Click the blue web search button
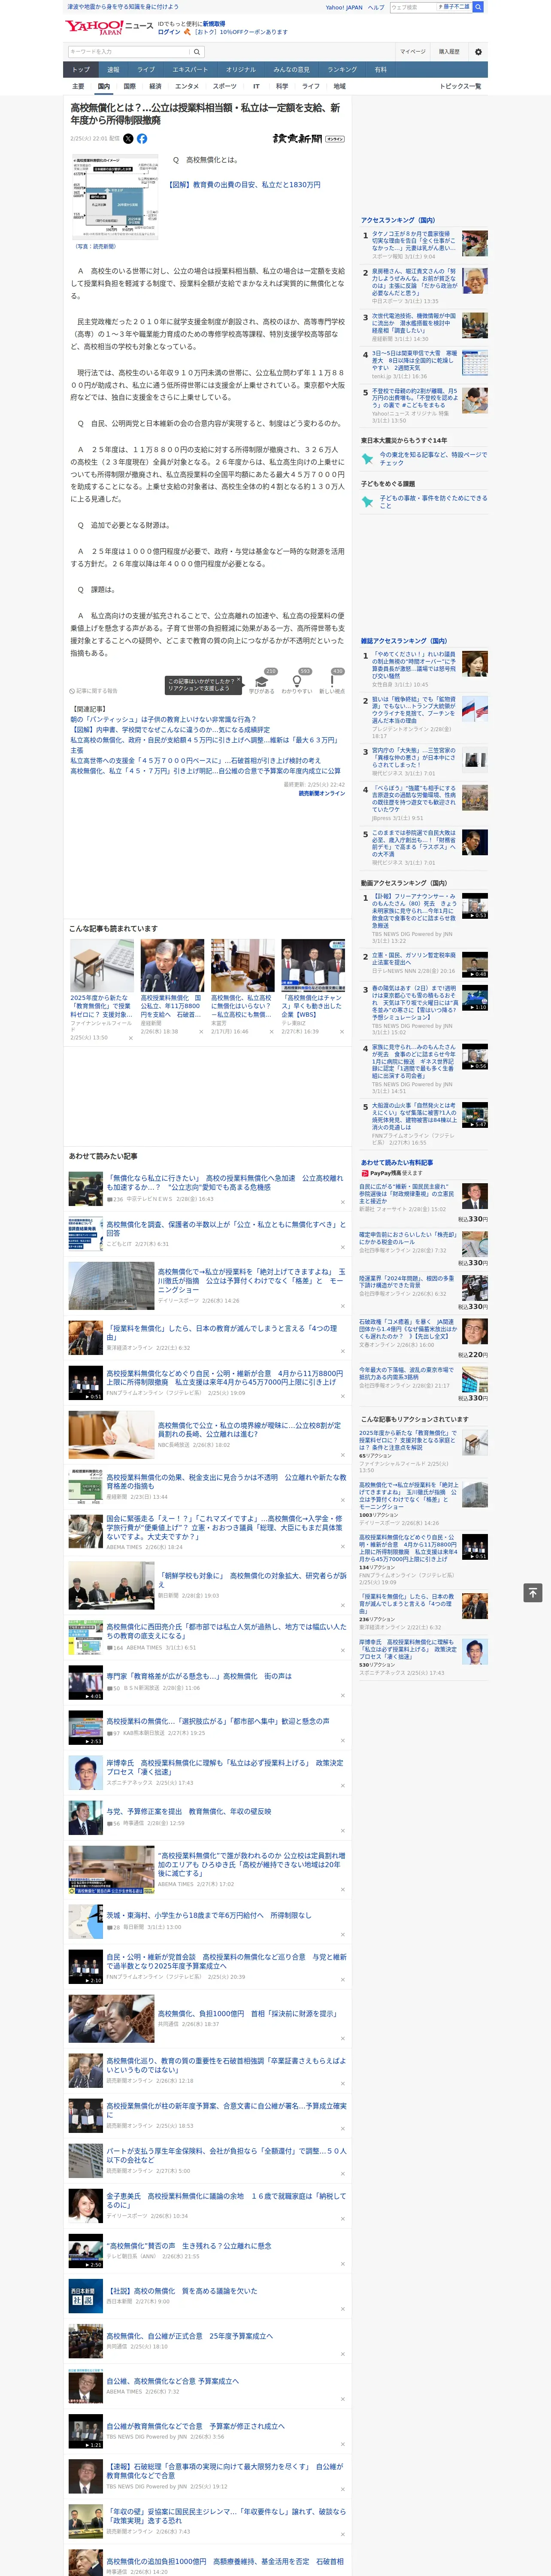This screenshot has height=2576, width=551. pos(478,7)
